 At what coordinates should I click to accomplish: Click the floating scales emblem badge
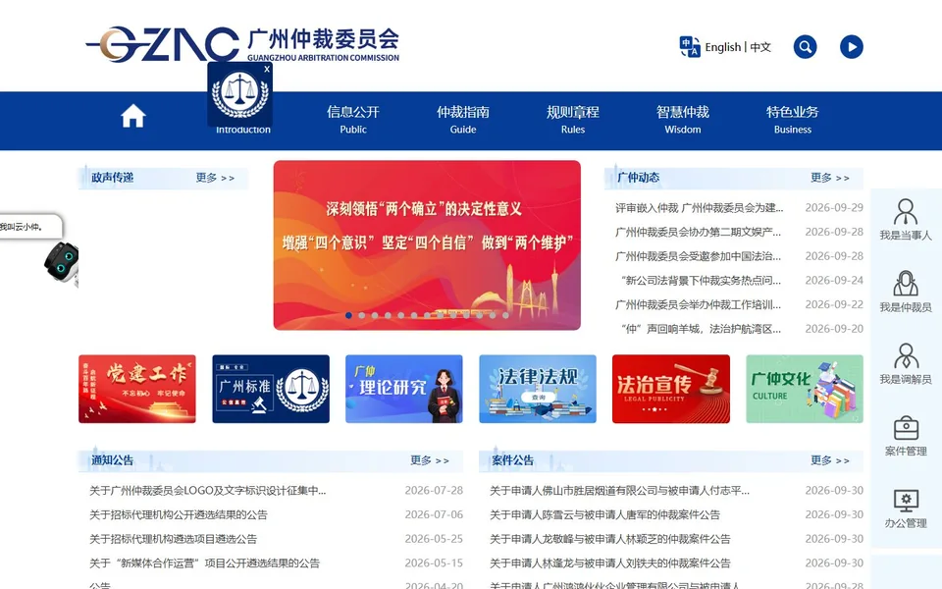click(x=240, y=94)
